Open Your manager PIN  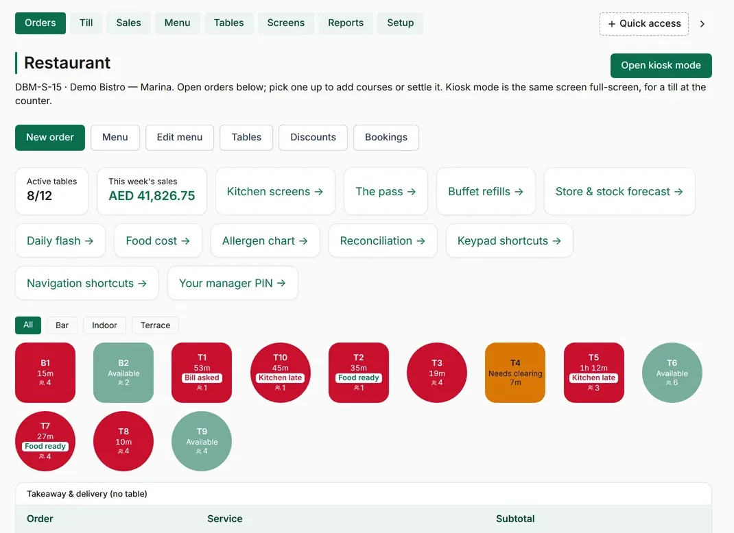pos(233,284)
